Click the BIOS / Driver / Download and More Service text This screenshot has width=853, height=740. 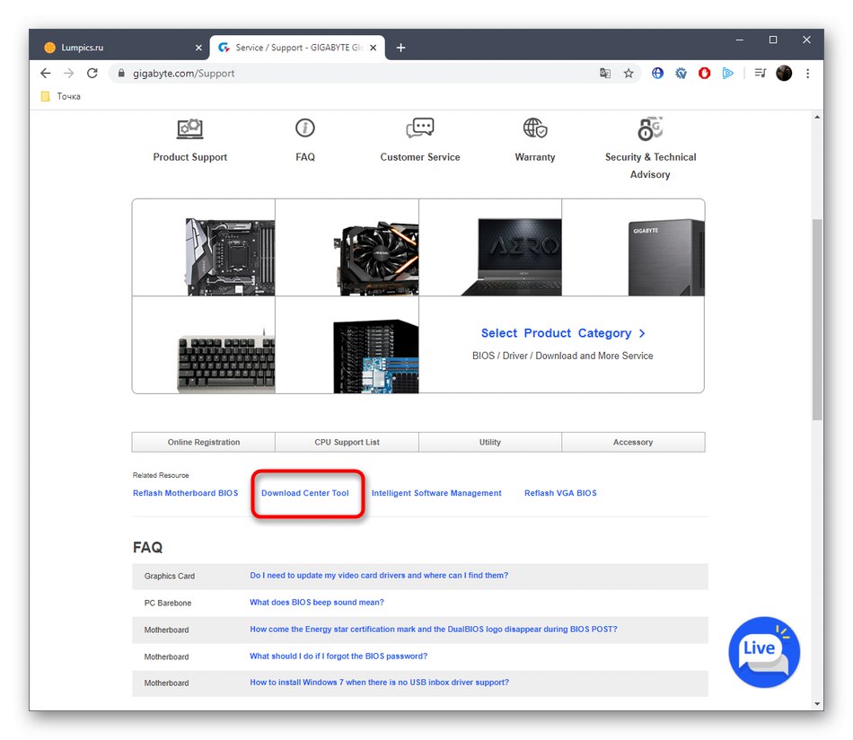point(562,356)
